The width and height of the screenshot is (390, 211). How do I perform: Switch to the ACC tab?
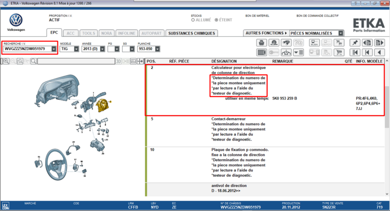click(x=70, y=33)
